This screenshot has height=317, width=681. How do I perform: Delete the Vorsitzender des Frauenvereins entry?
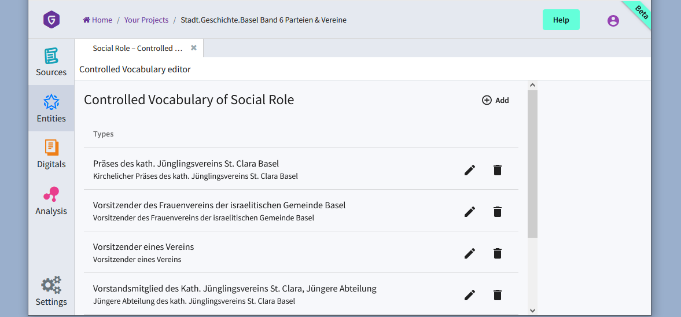(497, 212)
